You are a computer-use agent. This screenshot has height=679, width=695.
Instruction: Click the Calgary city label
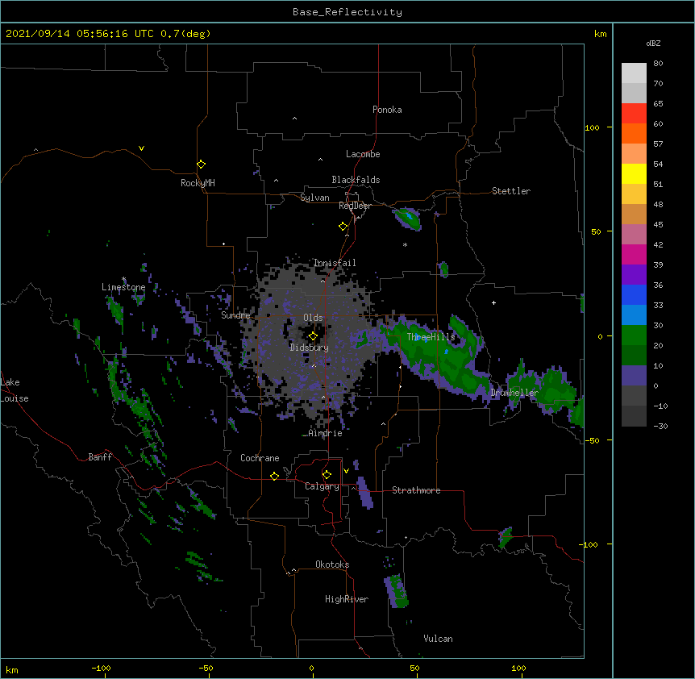[323, 486]
